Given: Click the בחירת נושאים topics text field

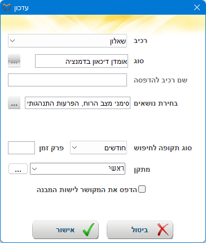Looking at the screenshot, I should point(77,103).
